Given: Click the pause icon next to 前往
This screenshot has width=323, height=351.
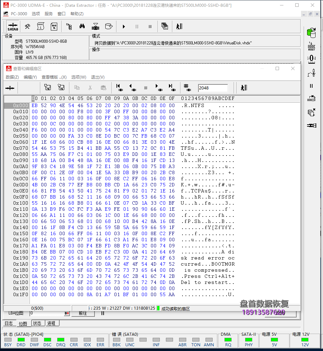Looking at the screenshot, I should point(103,313).
